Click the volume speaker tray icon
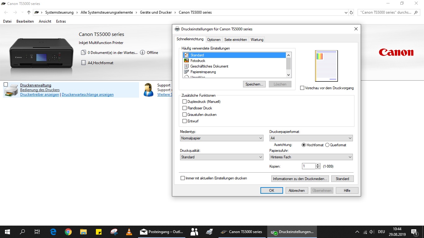Screen dimensions: 424x238 point(372,232)
